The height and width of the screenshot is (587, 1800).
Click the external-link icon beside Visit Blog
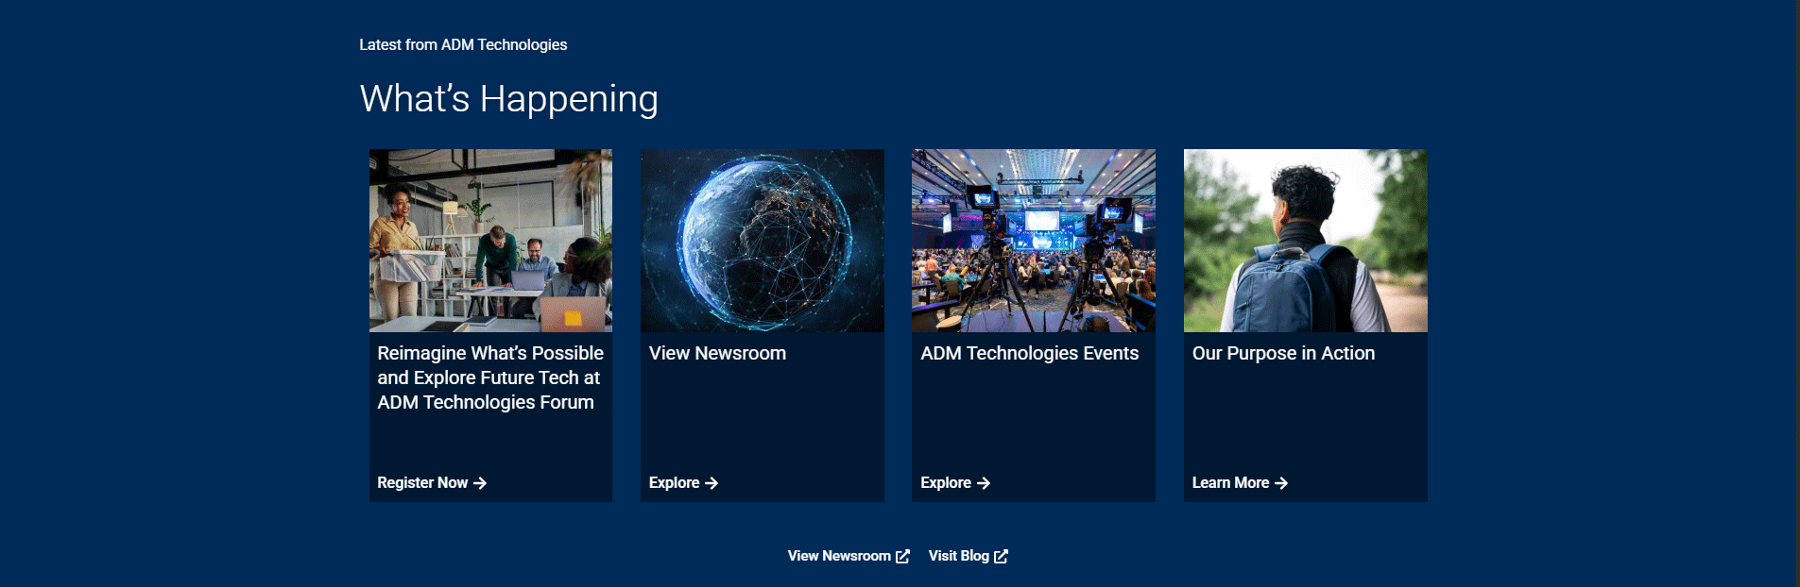(x=1001, y=557)
